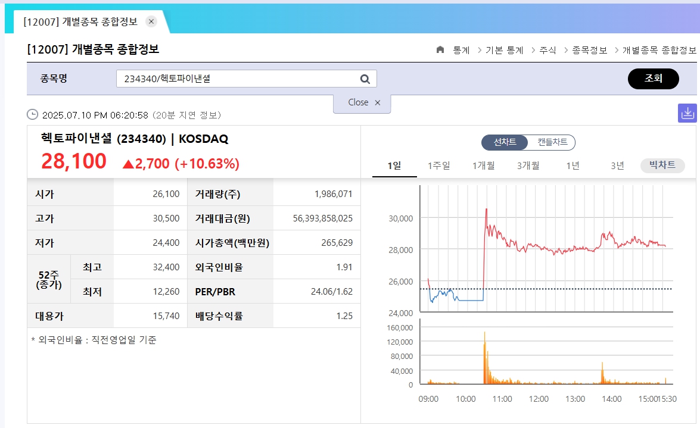Select the 1일 chart period tab
The image size is (700, 428).
click(394, 166)
